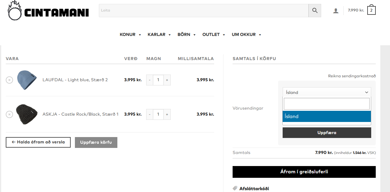390x192 pixels.
Task: Click the Uppfæra shipping button
Action: tap(327, 133)
